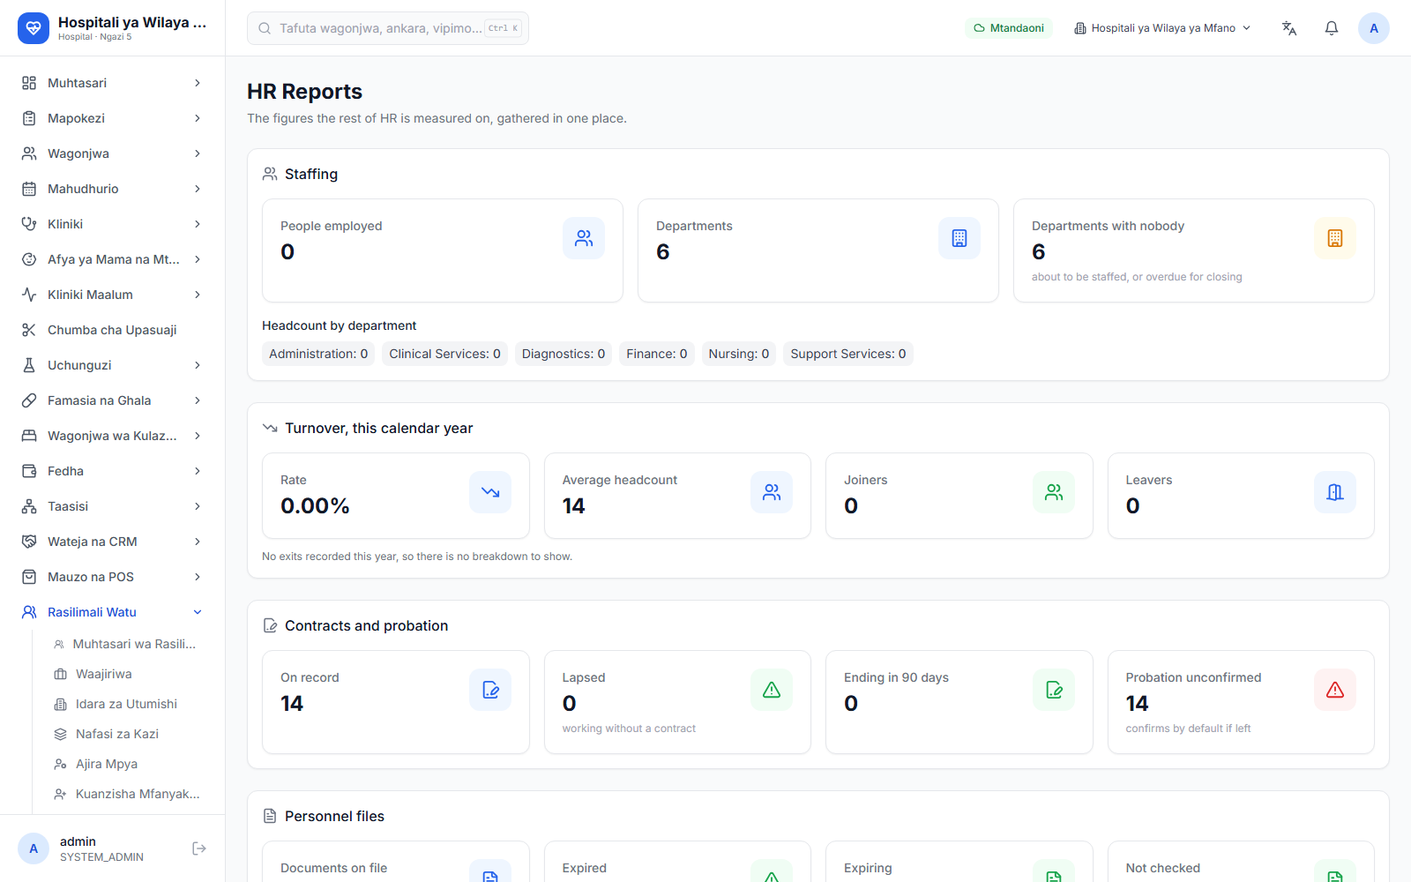Click the Ending in 90 days icon

1054,690
